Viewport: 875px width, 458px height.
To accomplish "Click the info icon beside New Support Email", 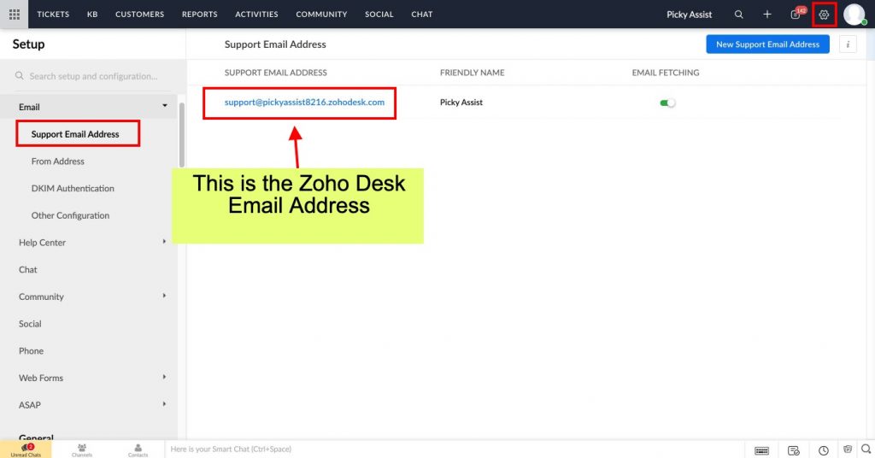I will click(x=847, y=44).
